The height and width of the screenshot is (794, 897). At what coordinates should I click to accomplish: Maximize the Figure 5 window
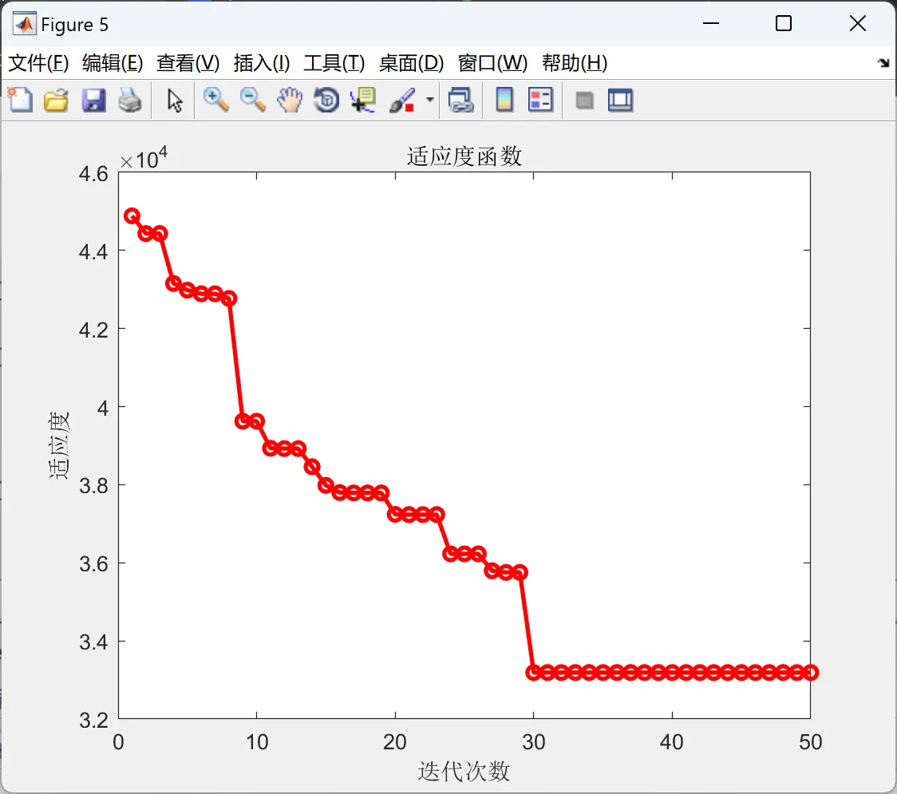pos(783,23)
